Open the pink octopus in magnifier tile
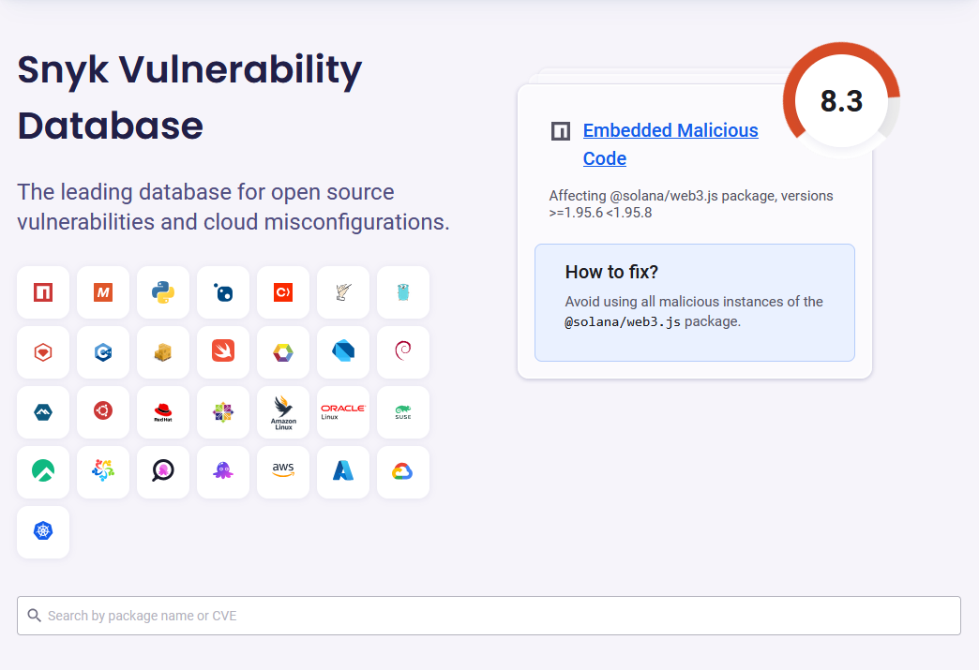979x670 pixels. [x=163, y=471]
